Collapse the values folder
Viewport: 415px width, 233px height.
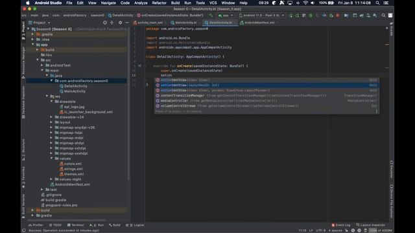coord(52,159)
